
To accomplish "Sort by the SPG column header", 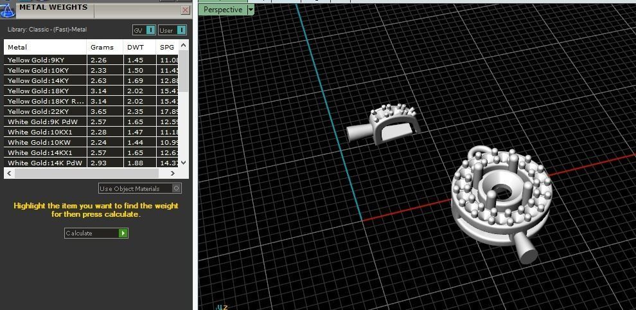I will tap(167, 47).
